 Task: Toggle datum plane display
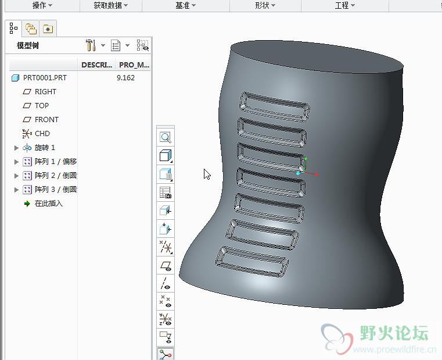click(x=166, y=265)
